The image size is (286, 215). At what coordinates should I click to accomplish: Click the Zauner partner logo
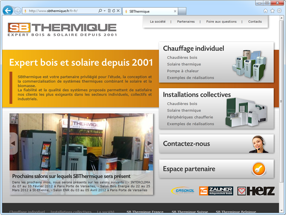[216, 191]
